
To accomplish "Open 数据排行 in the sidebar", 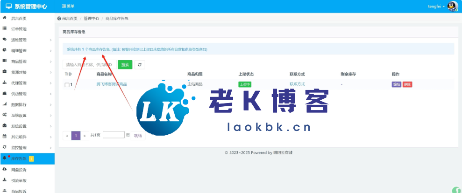I will [27, 104].
